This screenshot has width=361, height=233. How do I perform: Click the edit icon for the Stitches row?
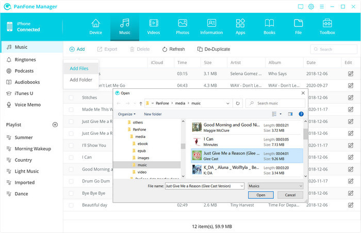click(x=350, y=98)
